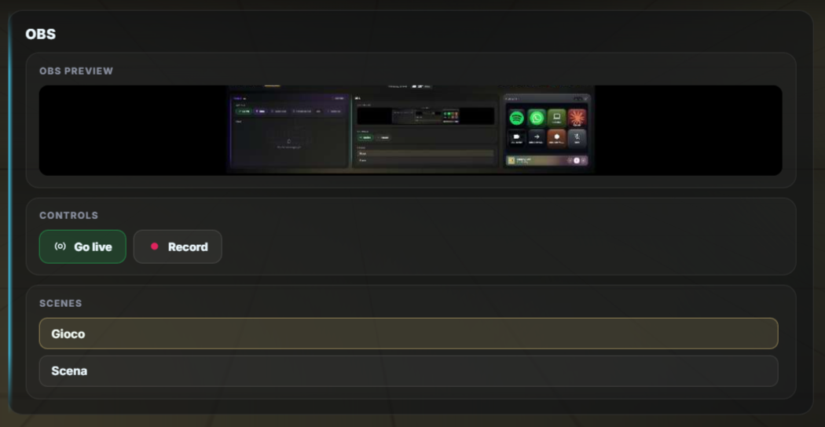The width and height of the screenshot is (825, 427).
Task: Click the CONTROLS section heading
Action: click(69, 216)
